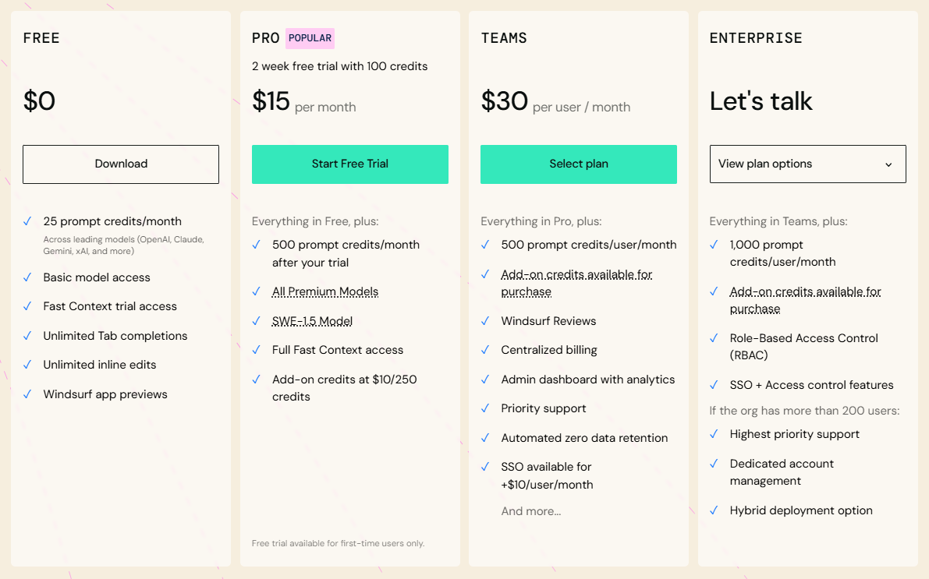The image size is (929, 579).
Task: Click the checkmark next to Full Fast Context access
Action: click(x=257, y=350)
